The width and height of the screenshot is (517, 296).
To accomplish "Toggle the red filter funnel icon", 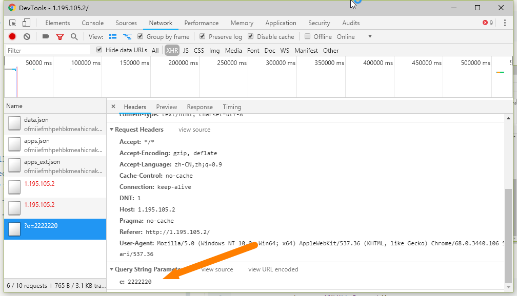I will [x=60, y=36].
